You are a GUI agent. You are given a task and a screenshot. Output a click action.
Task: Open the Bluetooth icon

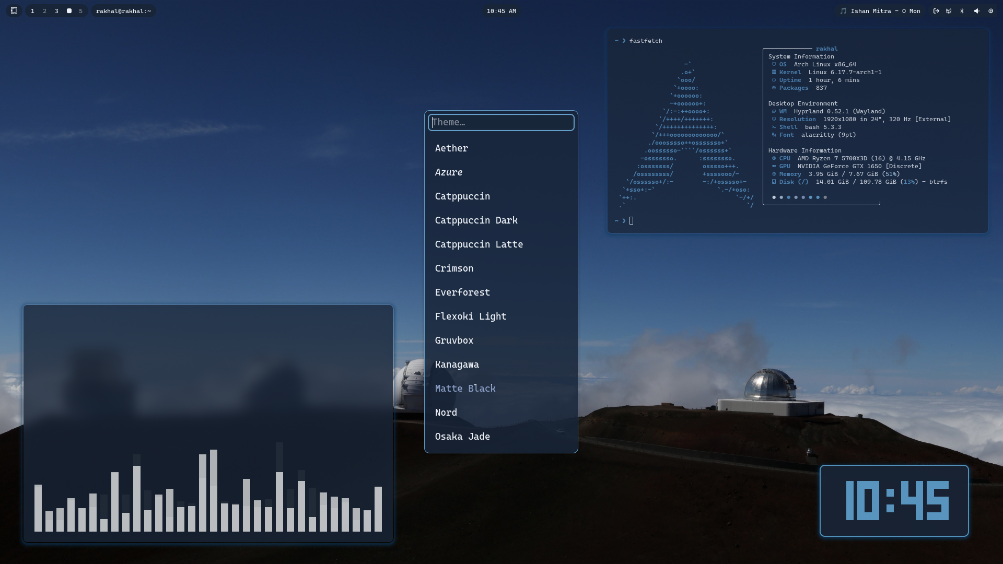click(962, 11)
